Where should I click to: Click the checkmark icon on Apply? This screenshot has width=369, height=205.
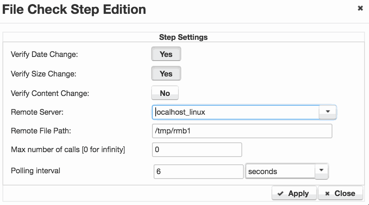pyautogui.click(x=280, y=194)
